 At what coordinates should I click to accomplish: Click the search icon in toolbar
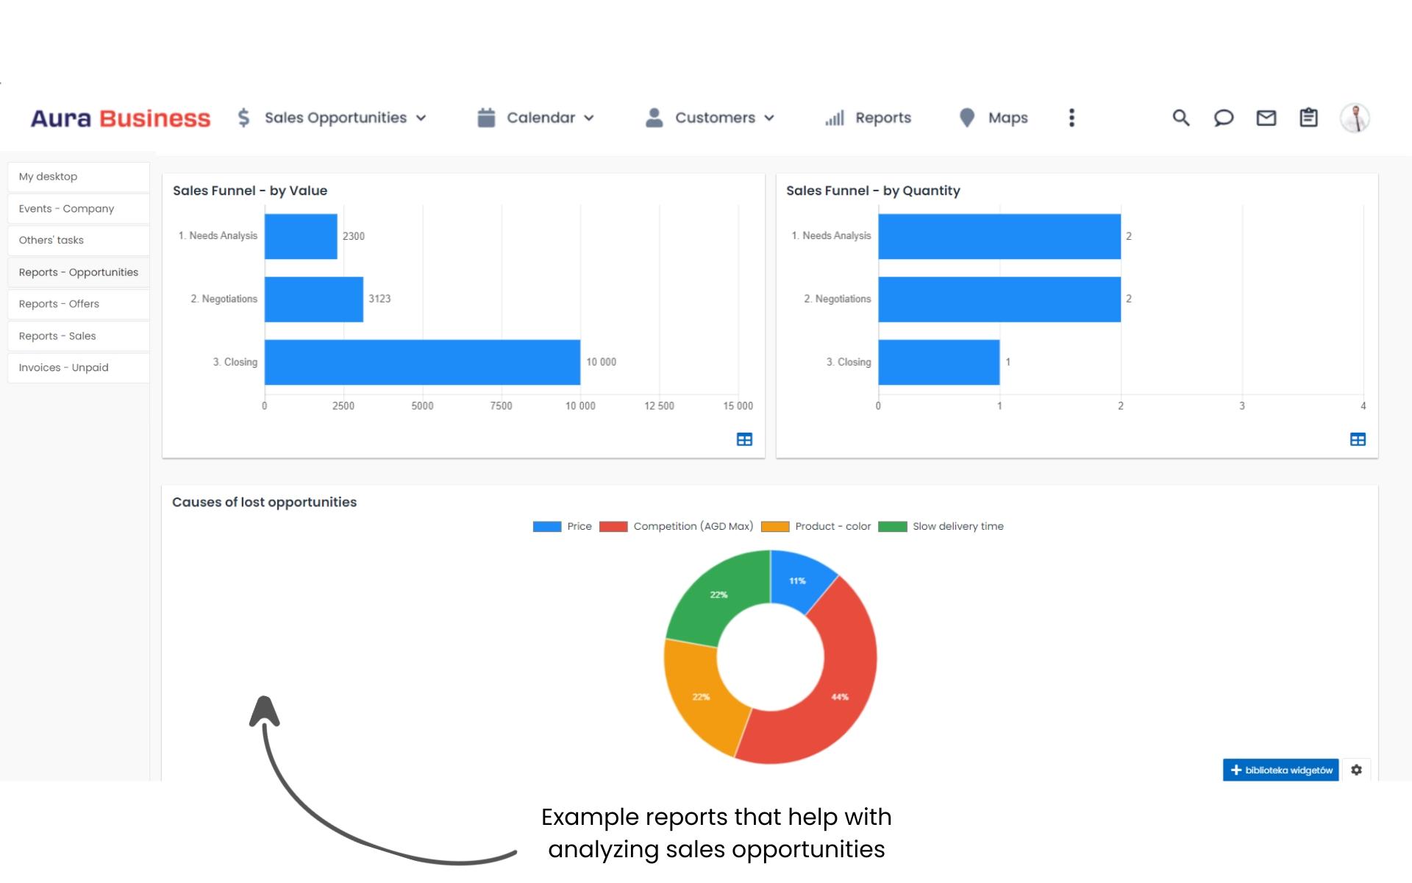point(1181,117)
